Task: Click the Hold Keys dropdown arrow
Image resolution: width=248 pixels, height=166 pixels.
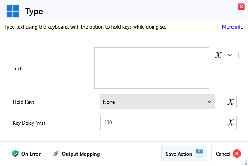Action: click(209, 102)
